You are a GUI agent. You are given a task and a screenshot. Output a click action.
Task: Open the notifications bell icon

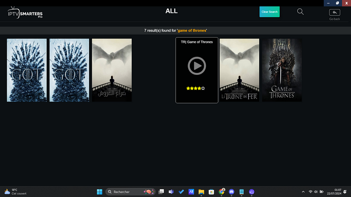point(345,192)
